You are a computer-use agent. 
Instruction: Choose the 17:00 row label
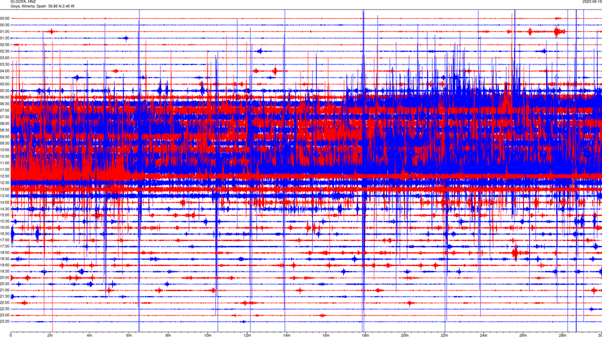coord(4,240)
